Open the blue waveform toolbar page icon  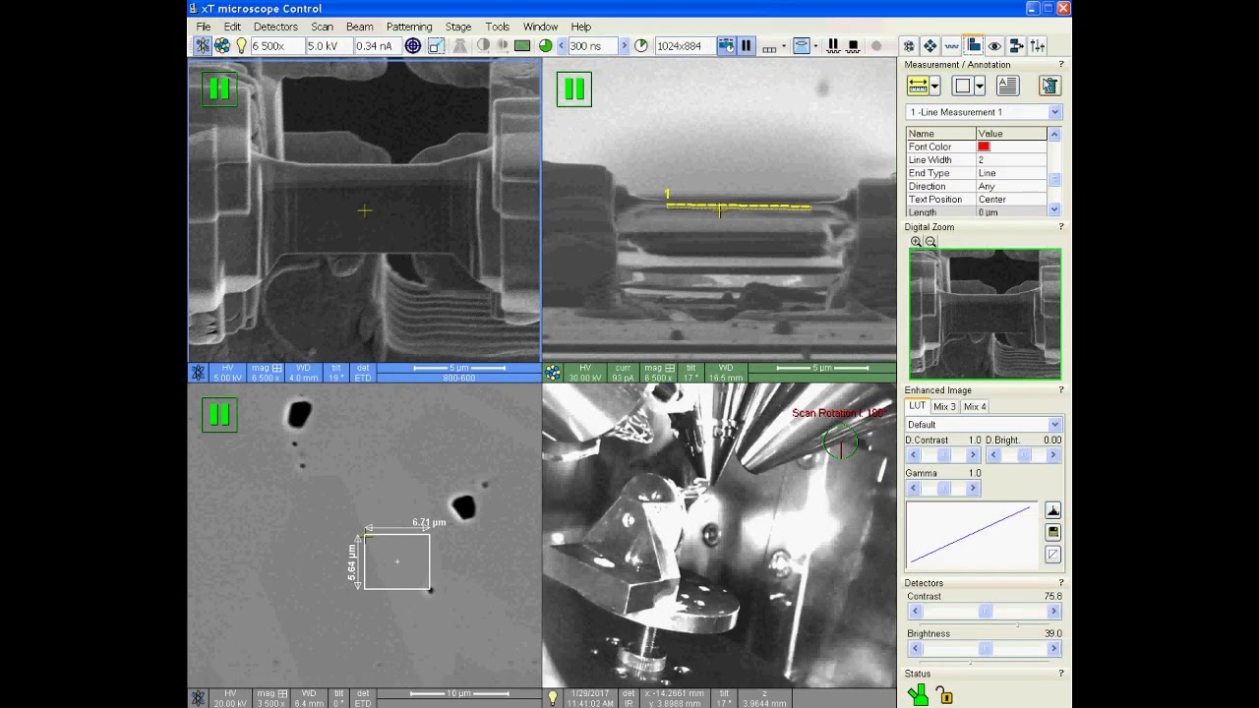coord(952,45)
